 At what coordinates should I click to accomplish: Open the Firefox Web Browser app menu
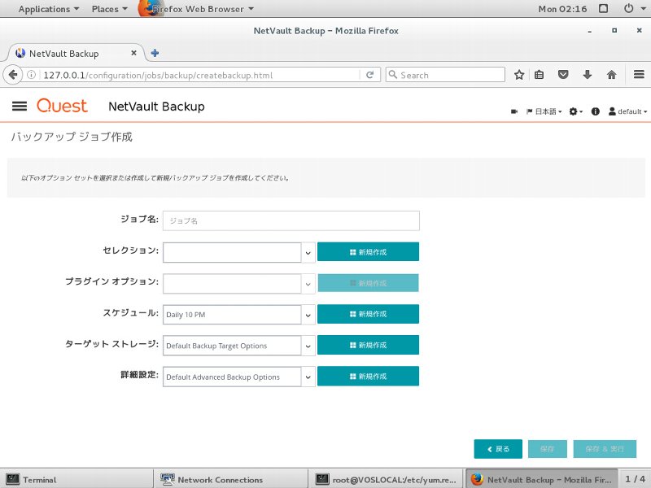coord(196,9)
